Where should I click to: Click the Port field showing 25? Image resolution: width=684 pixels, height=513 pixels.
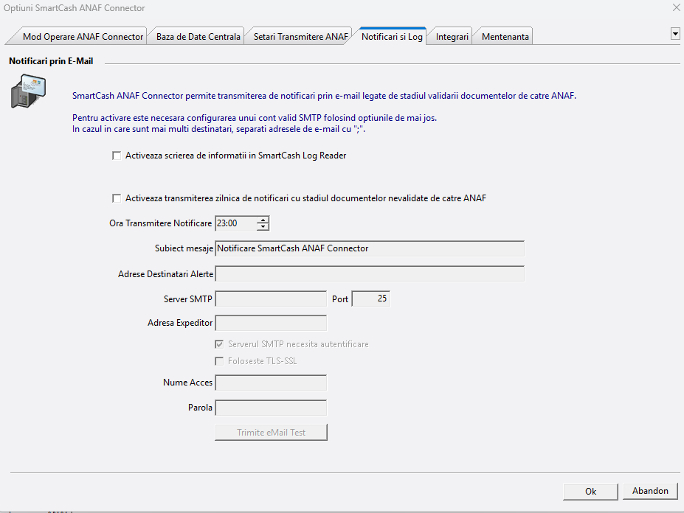coord(371,299)
